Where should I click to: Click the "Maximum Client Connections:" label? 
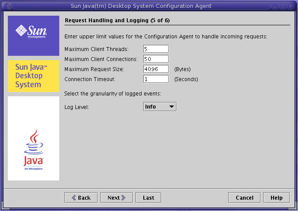[101, 59]
